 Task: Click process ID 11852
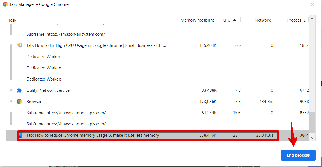(x=303, y=45)
